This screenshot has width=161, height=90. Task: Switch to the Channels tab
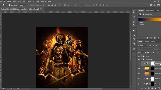[x=146, y=41]
